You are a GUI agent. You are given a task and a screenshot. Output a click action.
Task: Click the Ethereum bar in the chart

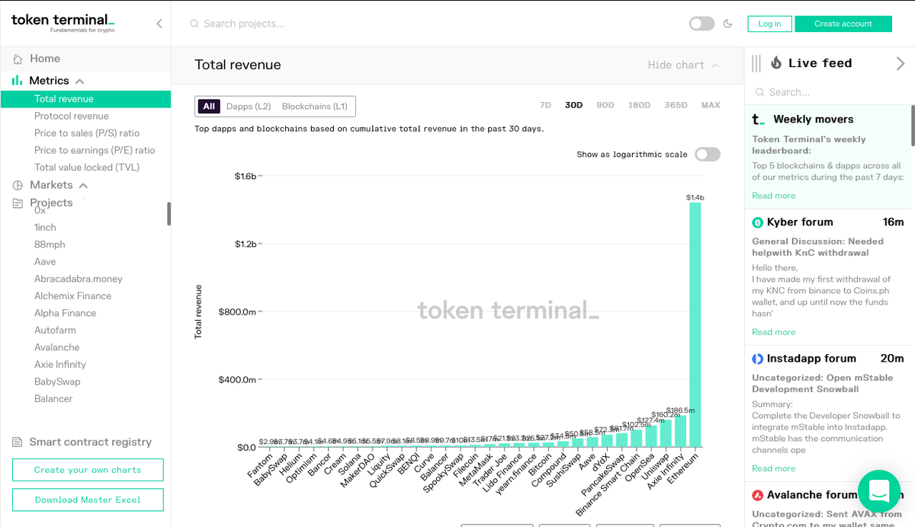click(x=695, y=324)
